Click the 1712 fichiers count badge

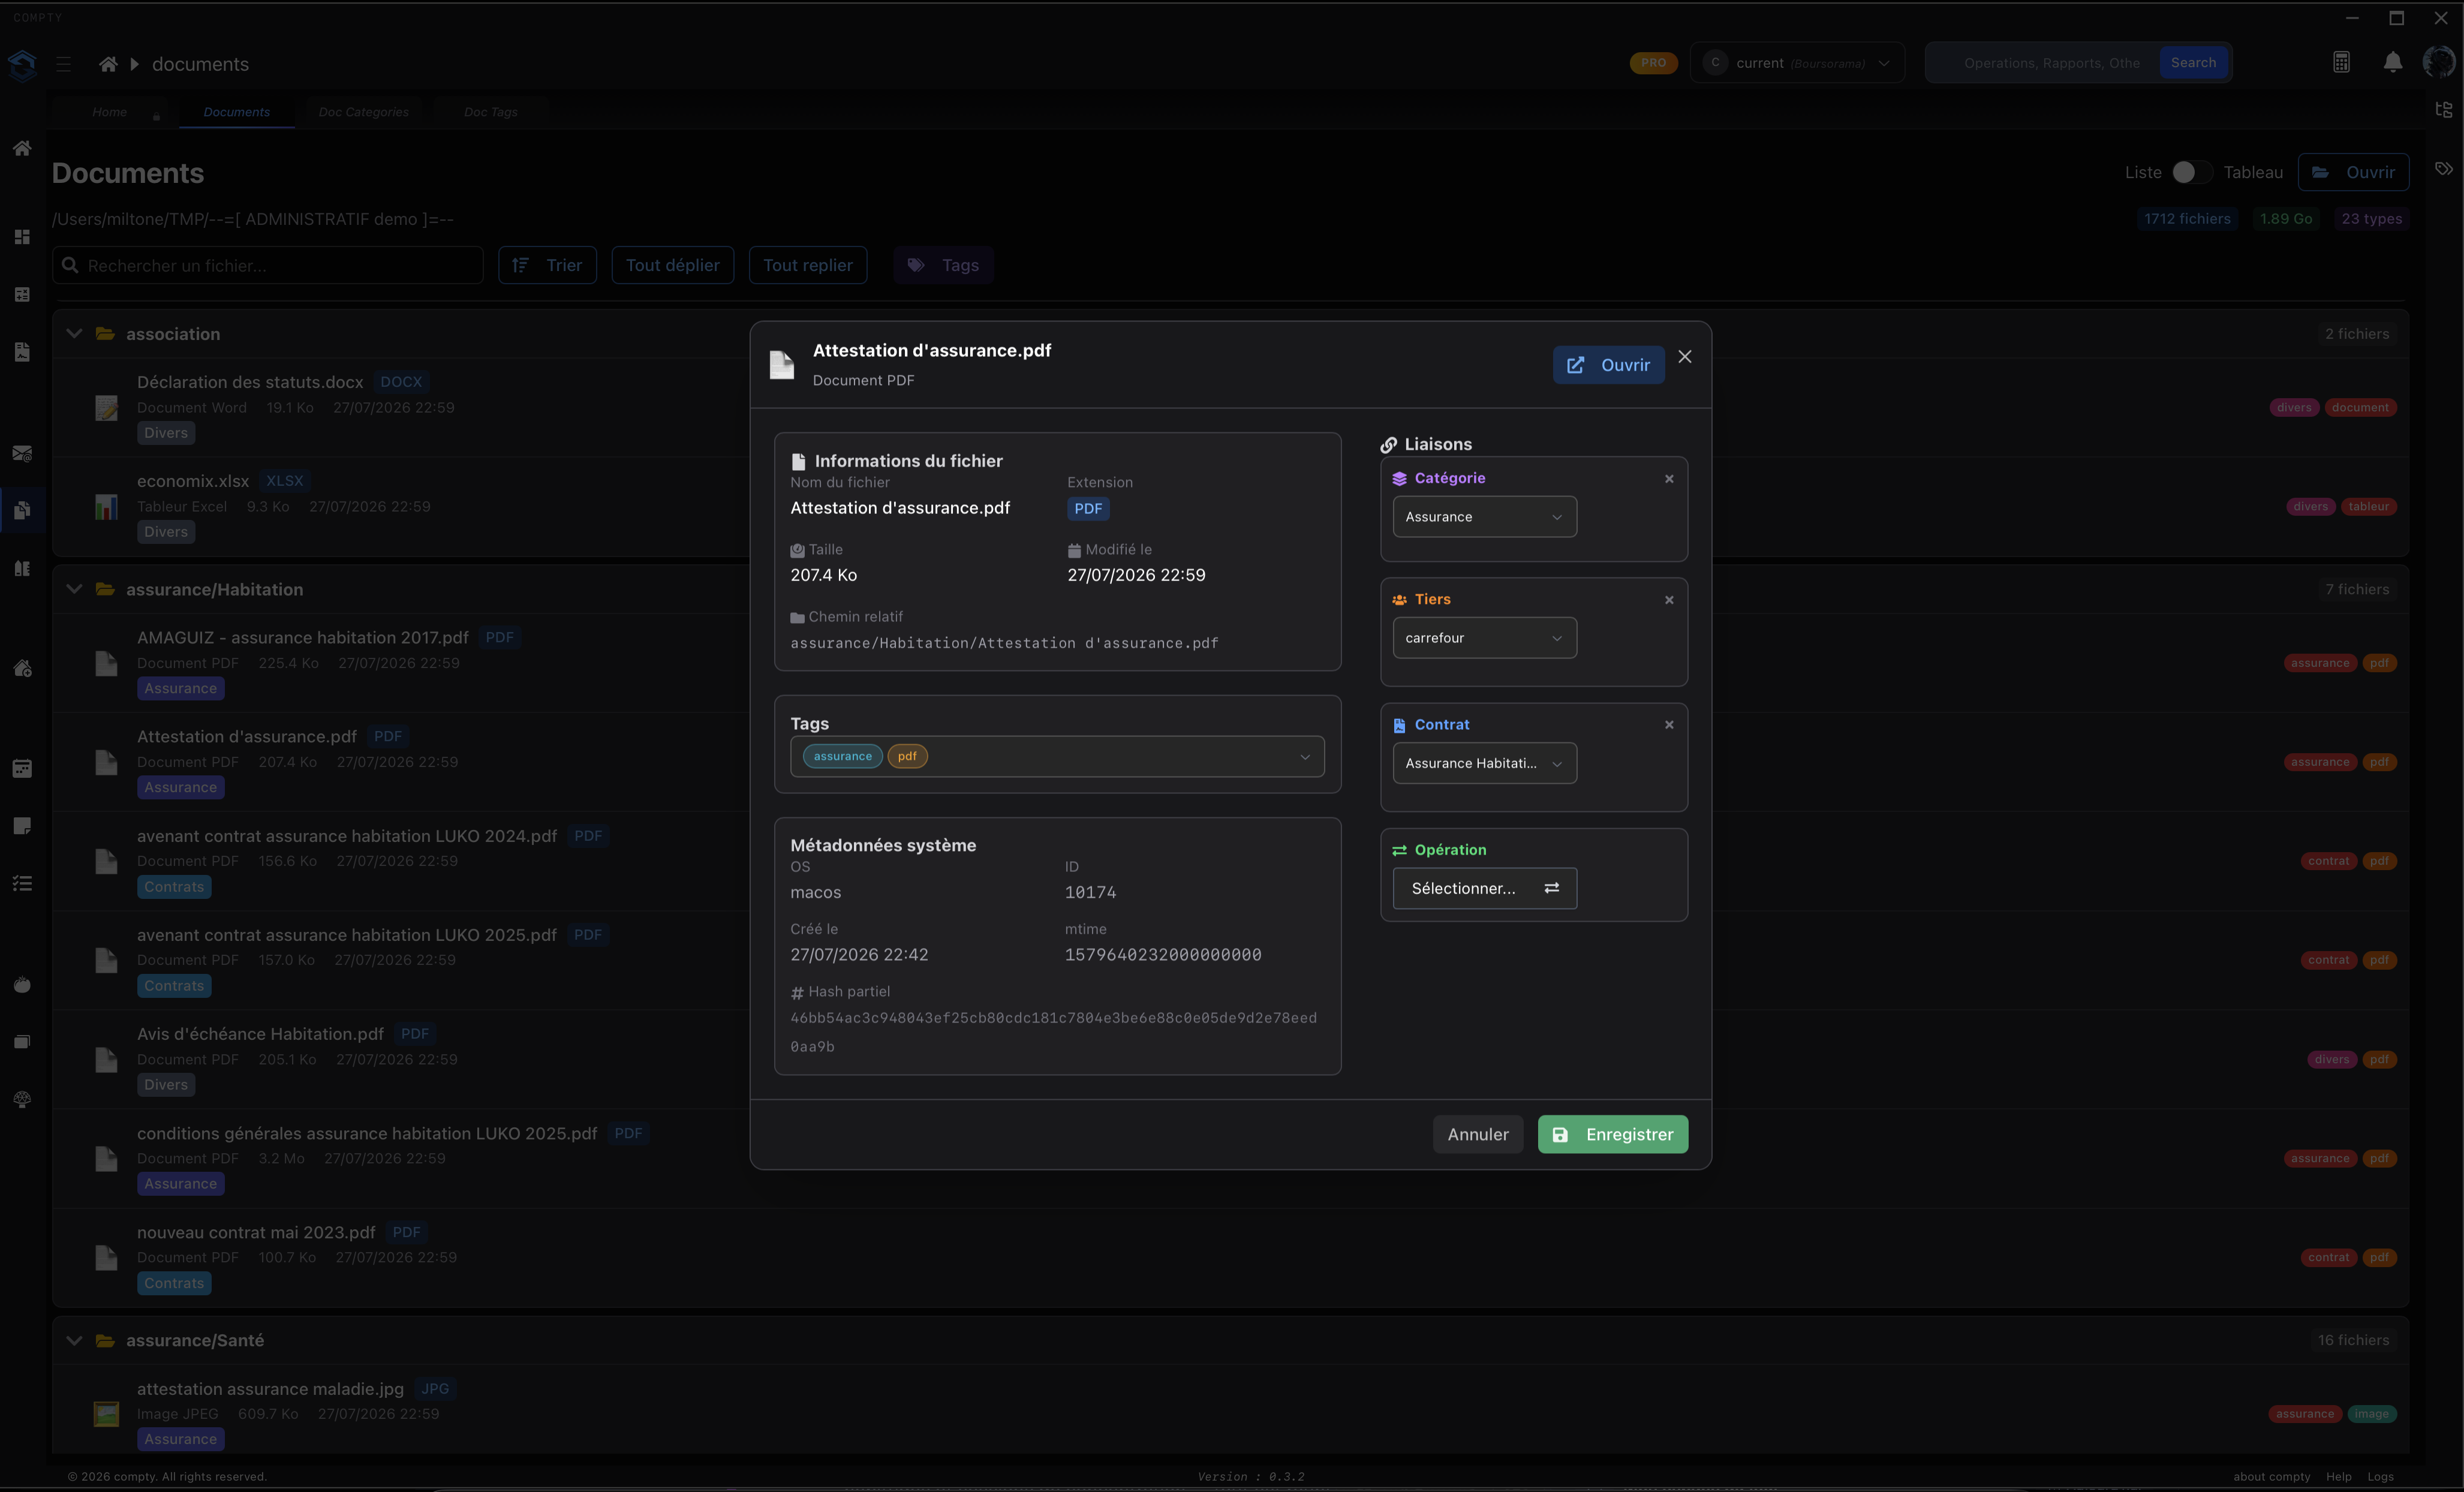click(2187, 219)
